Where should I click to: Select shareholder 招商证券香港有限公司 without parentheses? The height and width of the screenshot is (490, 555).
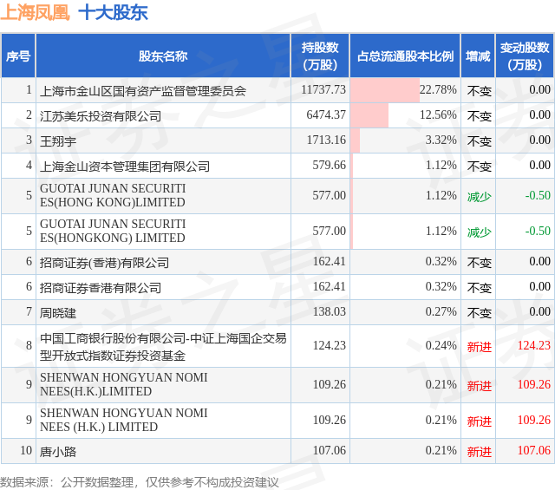[101, 288]
